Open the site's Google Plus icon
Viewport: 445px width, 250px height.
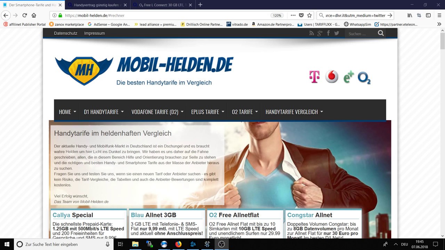coord(320,33)
